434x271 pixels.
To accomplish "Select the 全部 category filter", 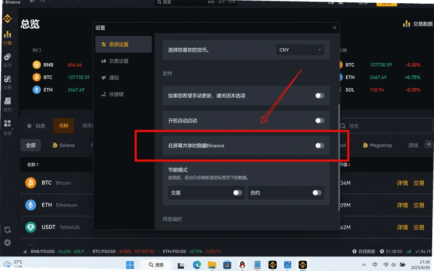I will [x=31, y=145].
